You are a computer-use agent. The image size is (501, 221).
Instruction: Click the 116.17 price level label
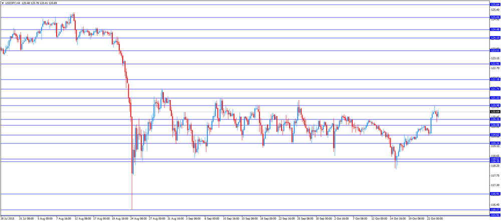pyautogui.click(x=495, y=209)
